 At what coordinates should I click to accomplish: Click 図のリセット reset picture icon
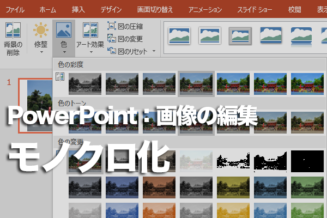112,51
